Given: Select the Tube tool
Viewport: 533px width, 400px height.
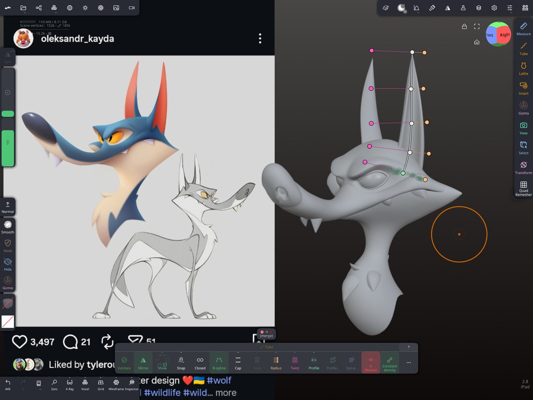Looking at the screenshot, I should coord(524,48).
